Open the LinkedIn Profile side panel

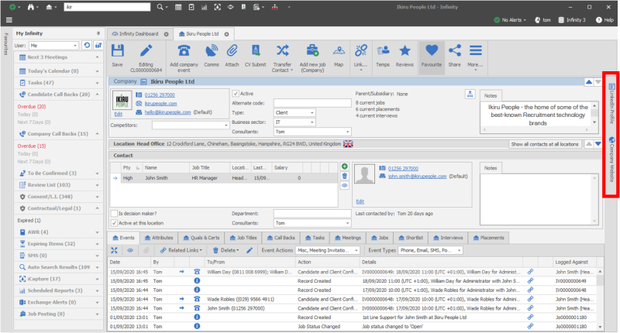coord(611,95)
